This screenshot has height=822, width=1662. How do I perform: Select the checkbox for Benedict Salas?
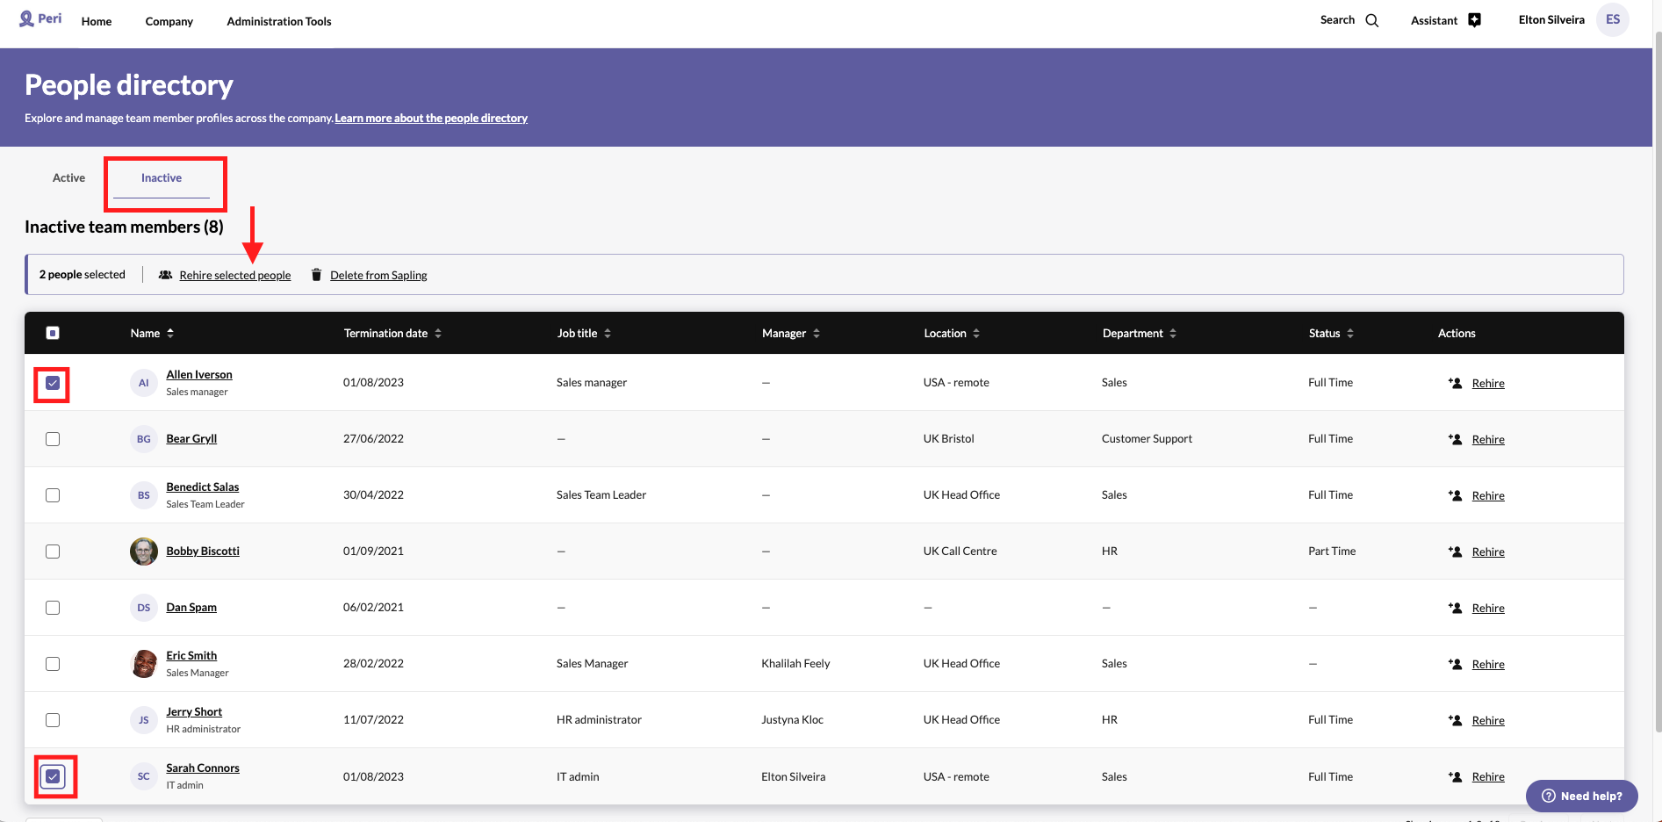coord(53,495)
